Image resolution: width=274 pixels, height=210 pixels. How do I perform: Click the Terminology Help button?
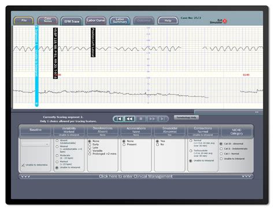pyautogui.click(x=186, y=117)
